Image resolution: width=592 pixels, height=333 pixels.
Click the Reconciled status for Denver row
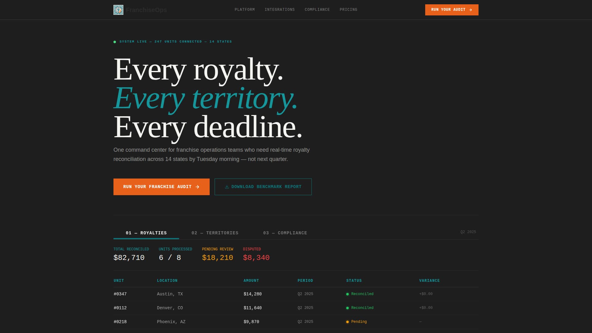360,308
